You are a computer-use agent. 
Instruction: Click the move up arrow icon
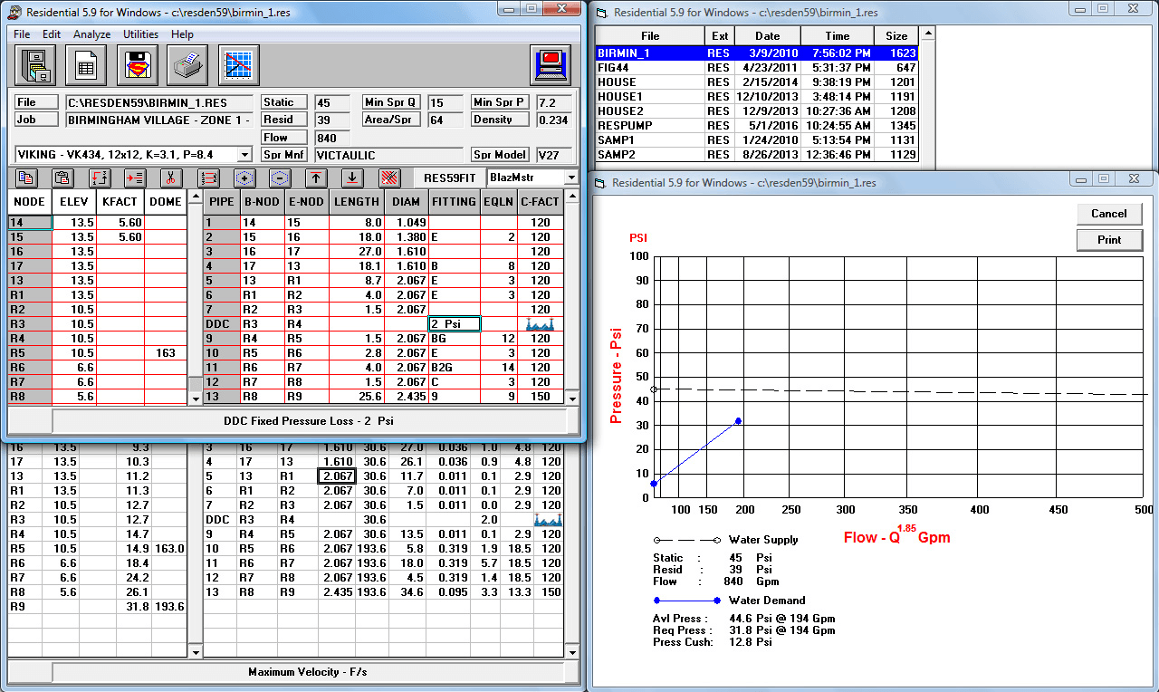tap(316, 178)
